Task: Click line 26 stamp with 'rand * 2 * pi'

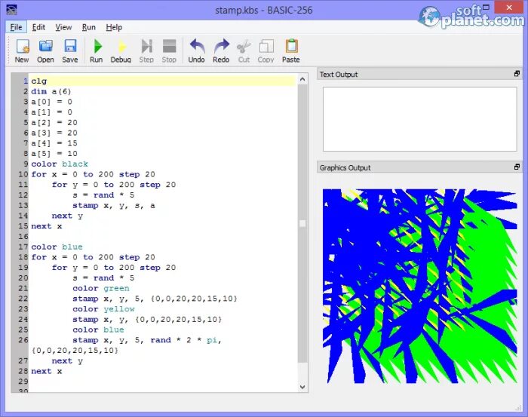Action: coord(147,340)
